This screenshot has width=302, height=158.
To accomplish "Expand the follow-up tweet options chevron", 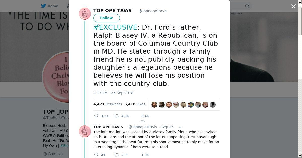I will click(x=180, y=127).
